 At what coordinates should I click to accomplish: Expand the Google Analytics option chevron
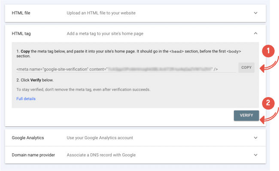pos(255,137)
